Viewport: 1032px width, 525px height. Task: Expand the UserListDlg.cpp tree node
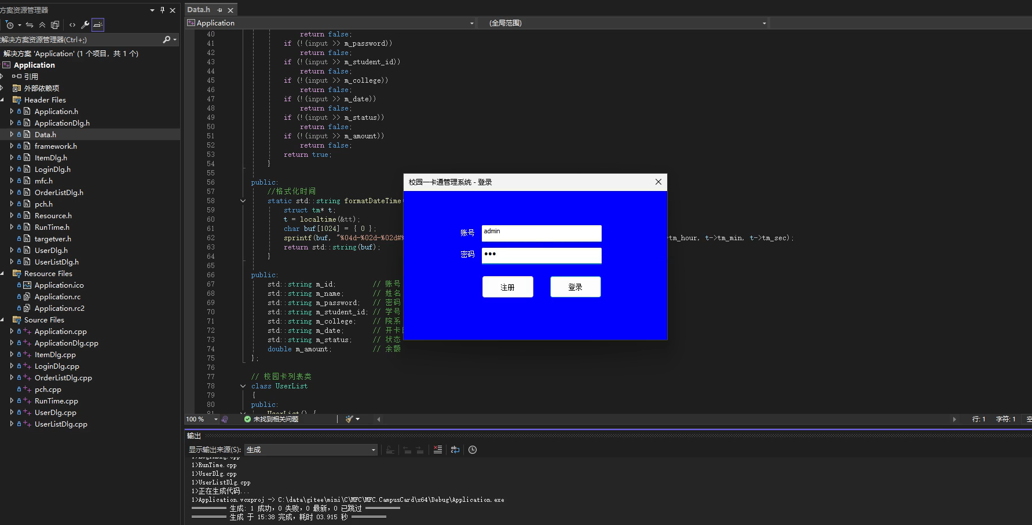[12, 424]
